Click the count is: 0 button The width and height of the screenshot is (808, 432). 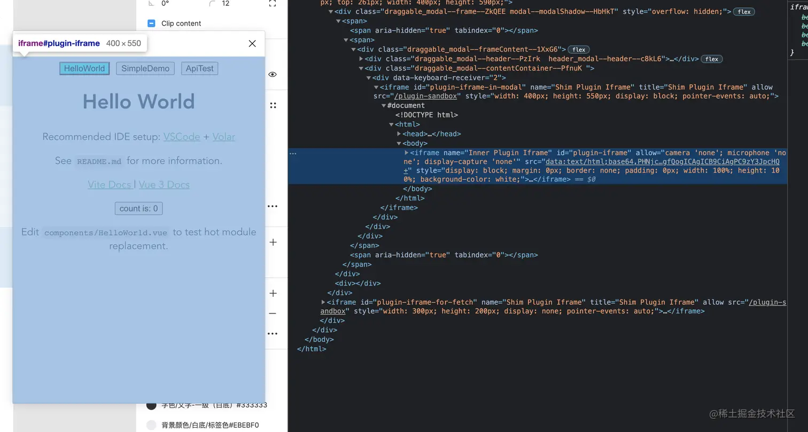(x=139, y=208)
